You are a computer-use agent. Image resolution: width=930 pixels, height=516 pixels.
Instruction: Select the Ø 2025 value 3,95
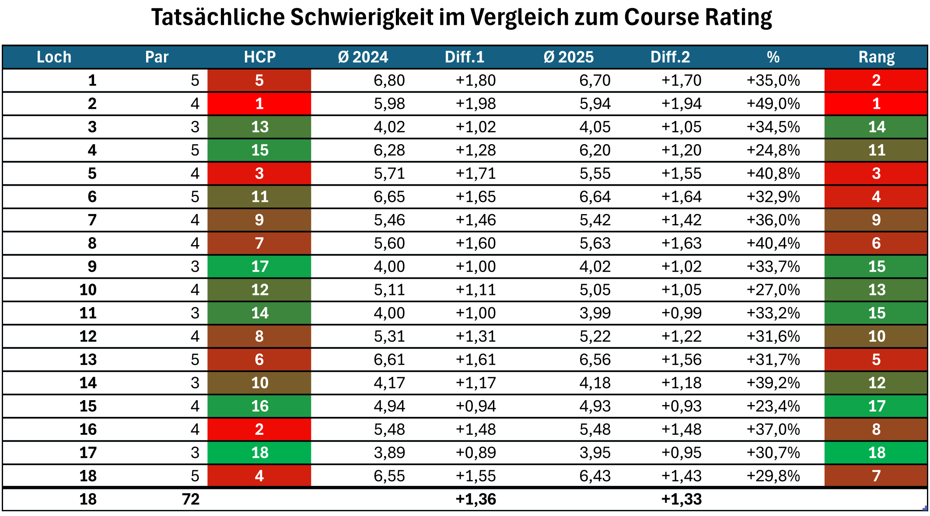click(x=594, y=453)
